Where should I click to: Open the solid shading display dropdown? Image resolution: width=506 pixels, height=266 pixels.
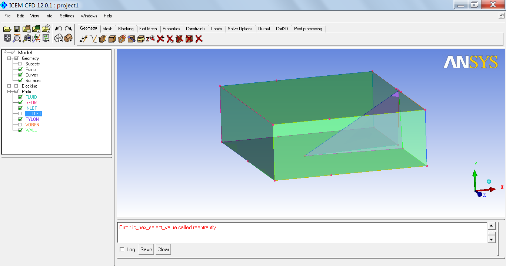coord(68,38)
